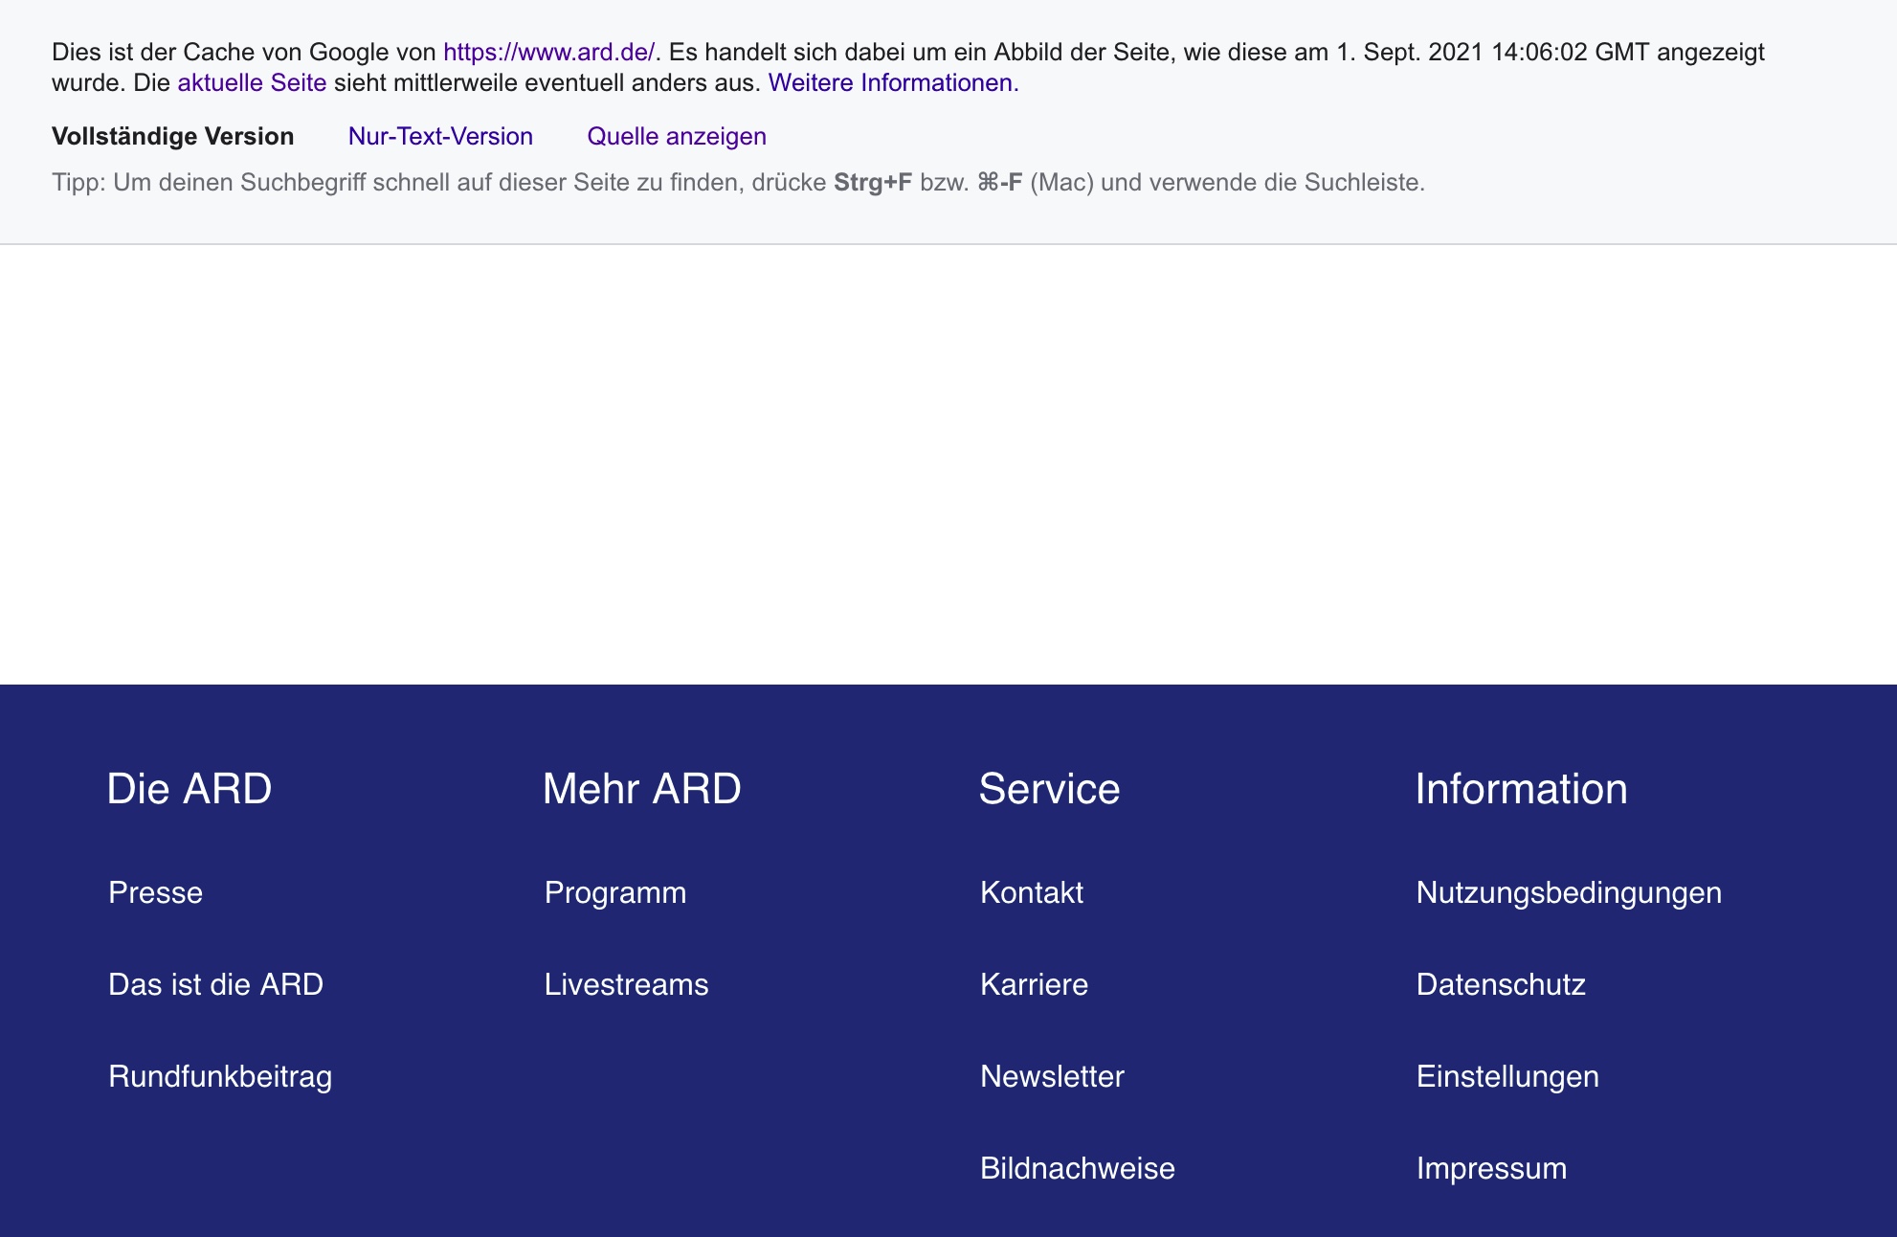This screenshot has width=1897, height=1237.
Task: Select 'Vollständige Version' option
Action: coord(173,136)
